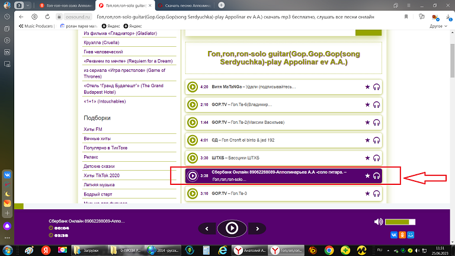Open «Реквием по мечте» link
The height and width of the screenshot is (256, 455).
coord(128,61)
